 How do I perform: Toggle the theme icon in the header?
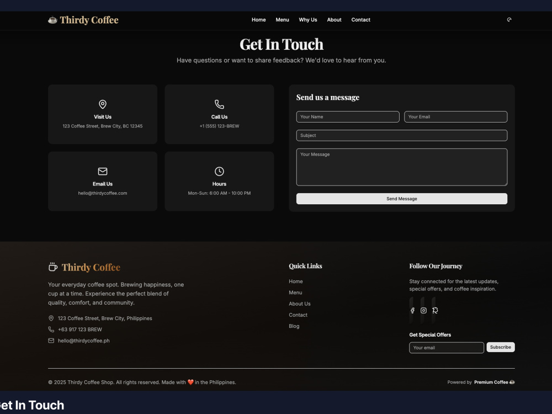click(509, 20)
